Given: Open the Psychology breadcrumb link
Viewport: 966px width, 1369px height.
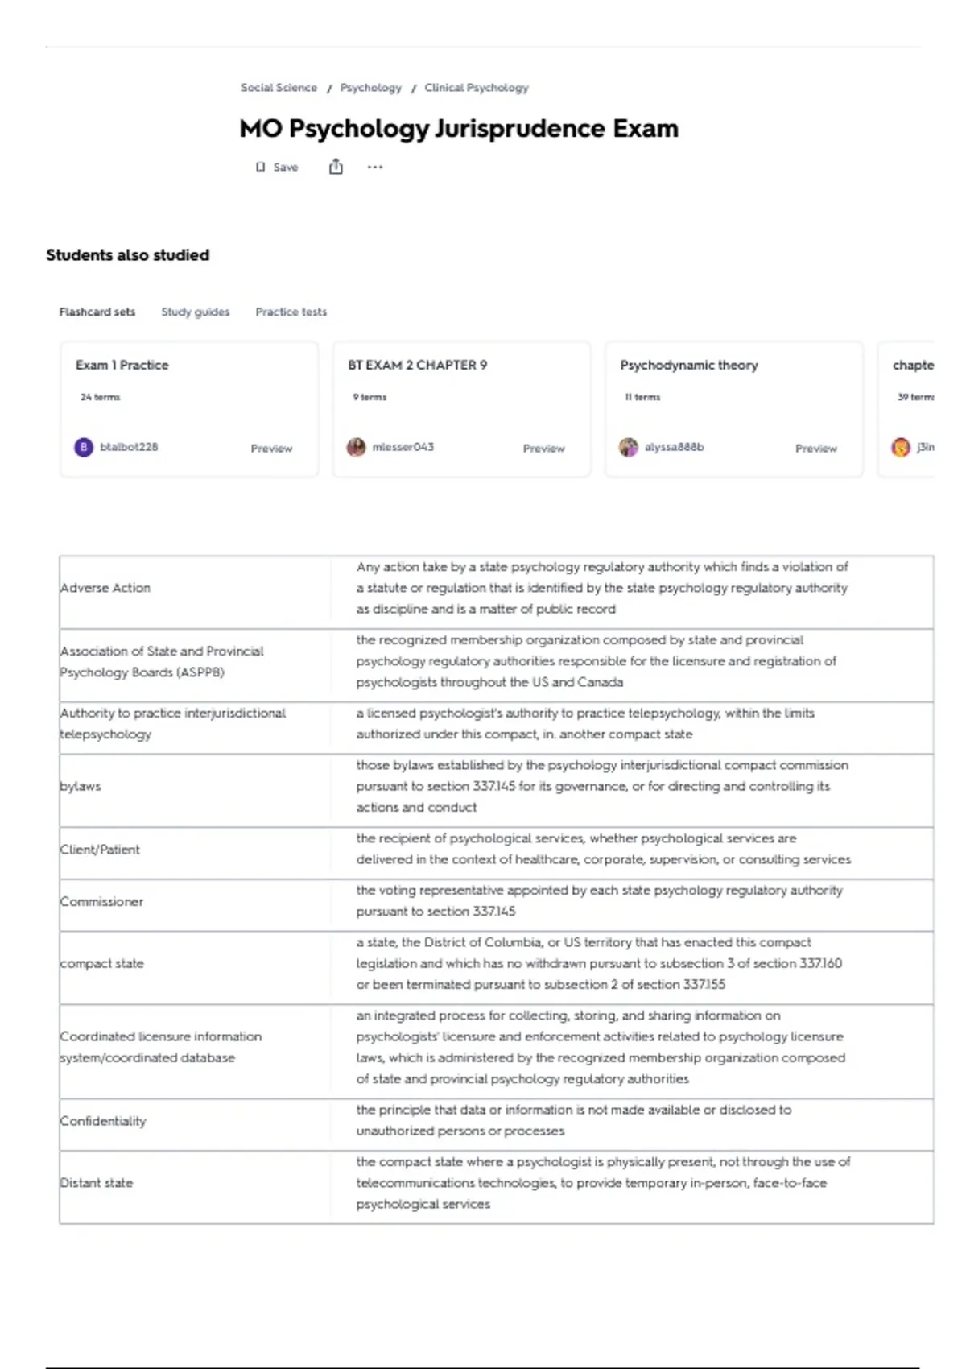Looking at the screenshot, I should pos(370,87).
